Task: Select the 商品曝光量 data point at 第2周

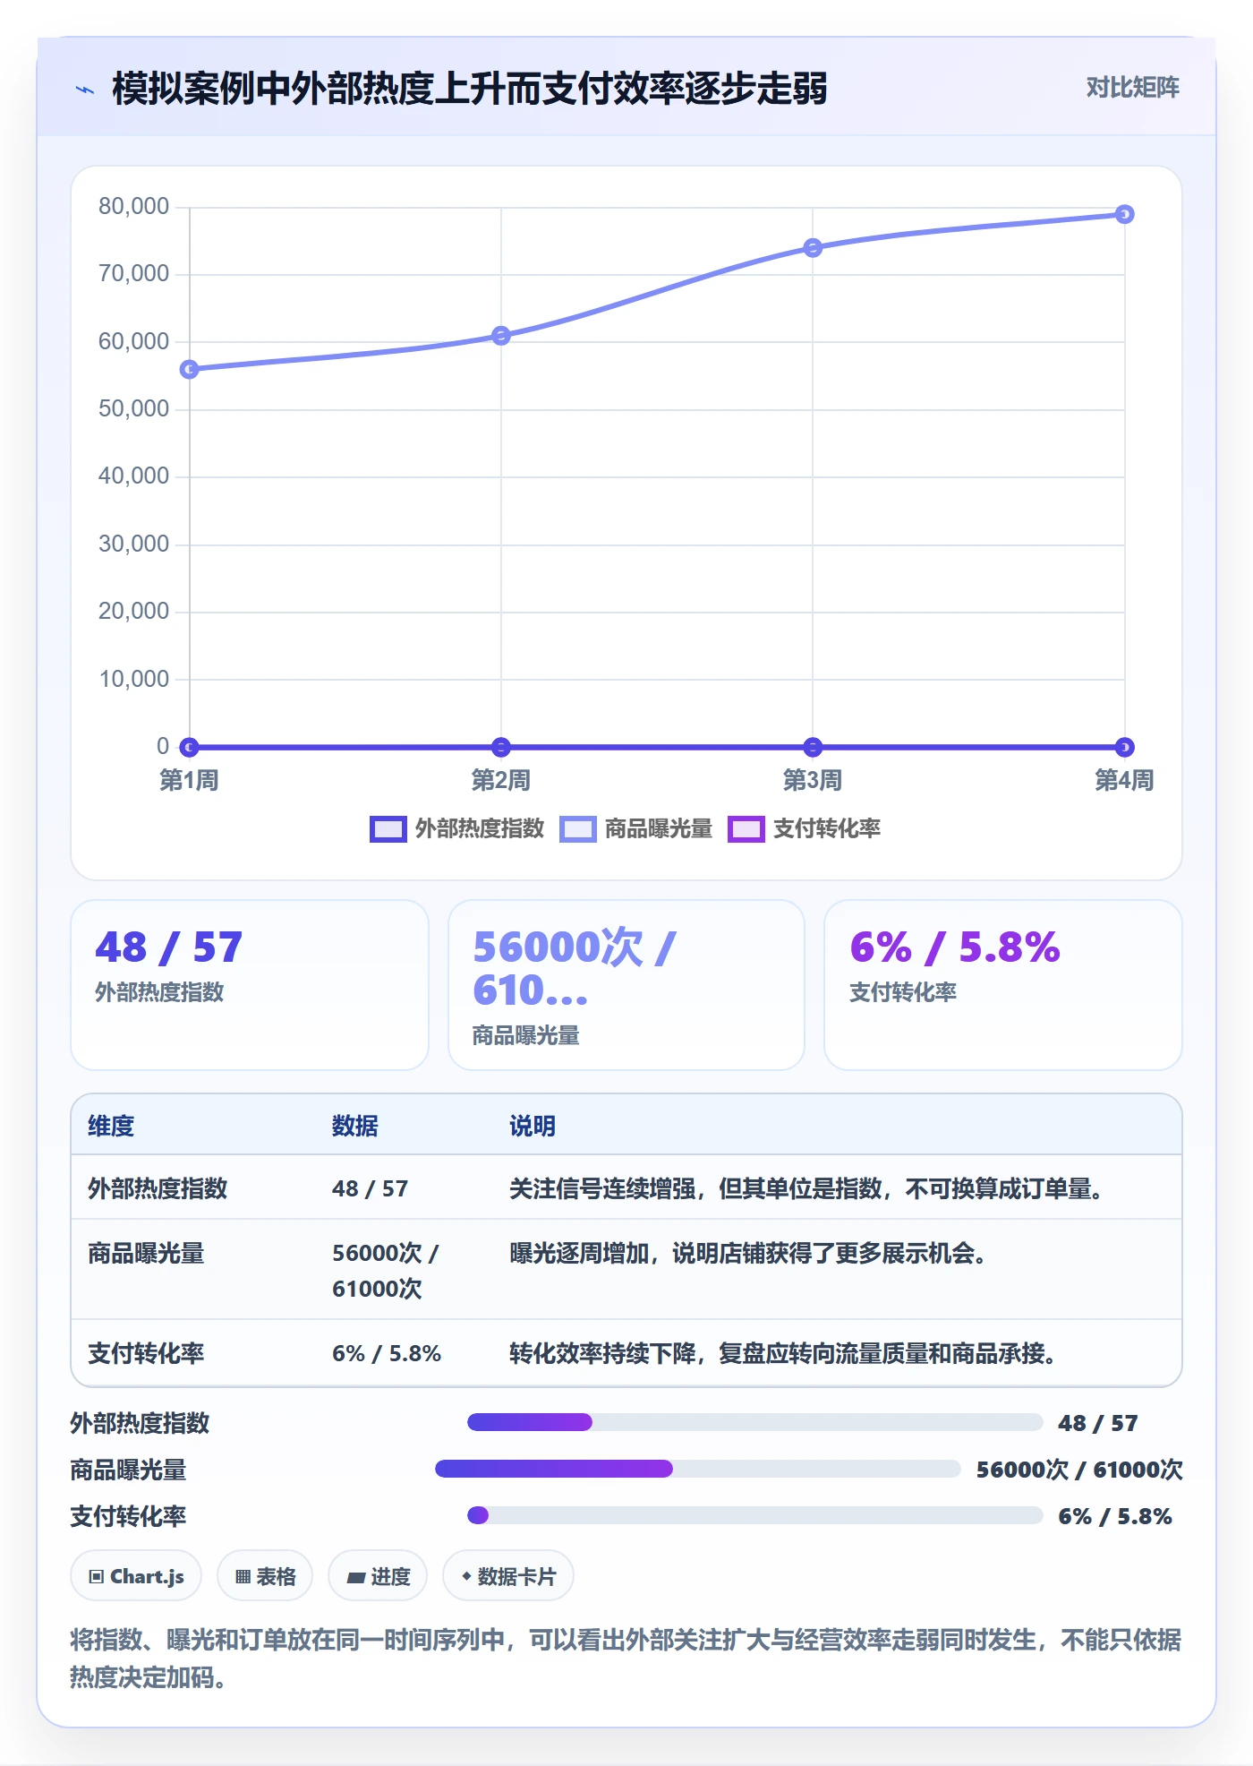Action: (501, 336)
